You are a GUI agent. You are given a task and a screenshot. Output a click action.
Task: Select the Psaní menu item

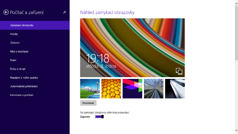click(13, 60)
